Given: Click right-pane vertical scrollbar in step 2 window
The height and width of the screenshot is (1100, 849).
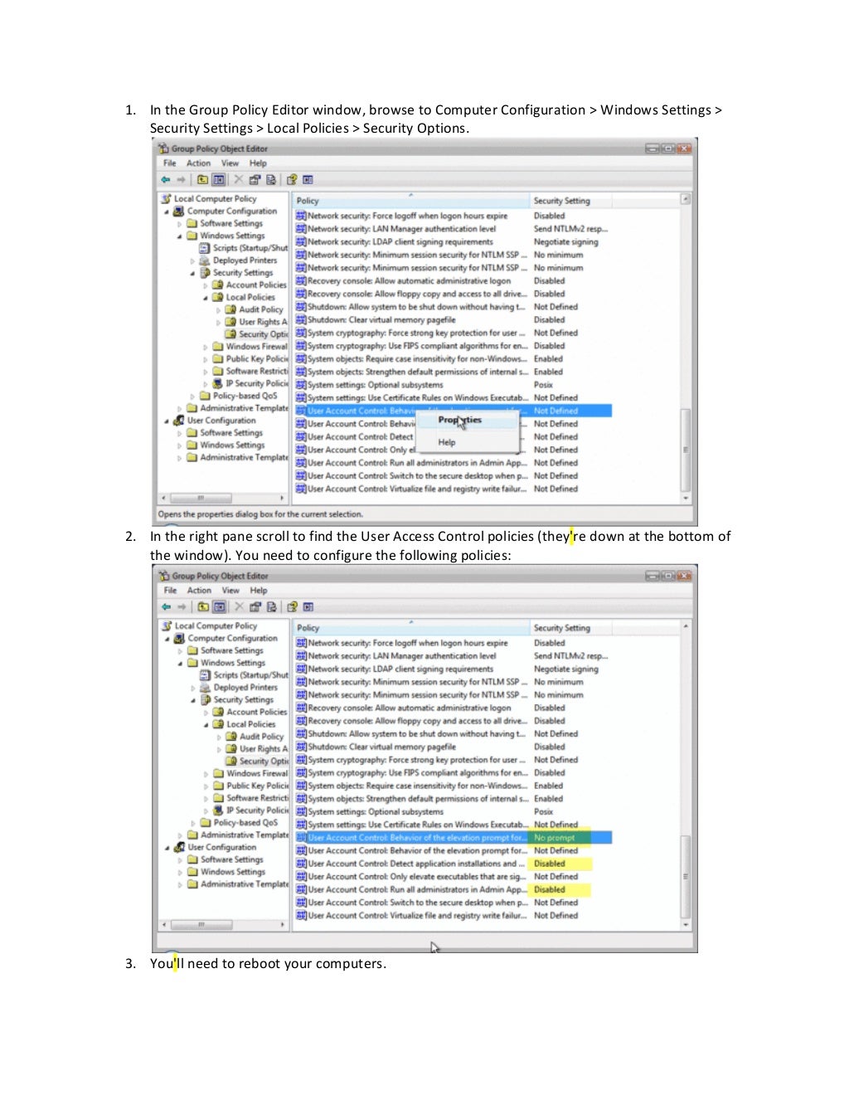Looking at the screenshot, I should (x=686, y=776).
